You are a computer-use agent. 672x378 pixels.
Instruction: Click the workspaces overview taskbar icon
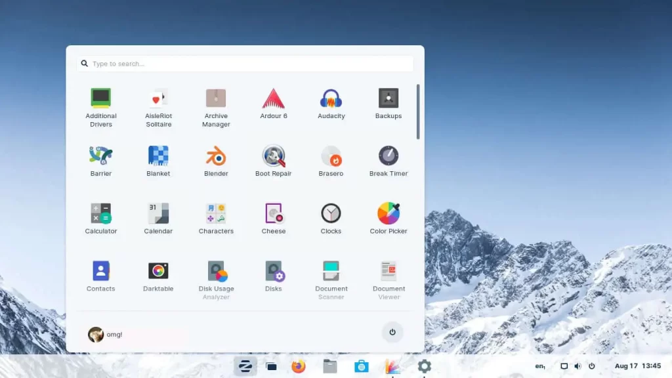pyautogui.click(x=271, y=366)
